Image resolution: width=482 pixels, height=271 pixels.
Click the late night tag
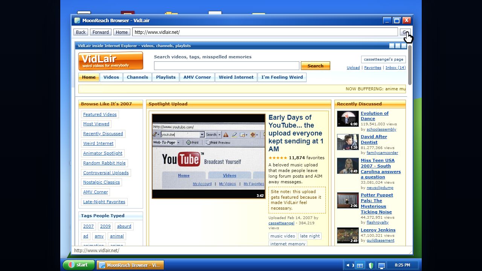pyautogui.click(x=310, y=236)
